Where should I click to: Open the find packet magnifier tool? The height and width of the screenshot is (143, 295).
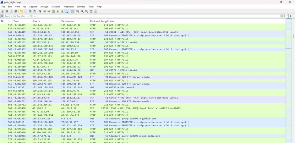[40, 11]
